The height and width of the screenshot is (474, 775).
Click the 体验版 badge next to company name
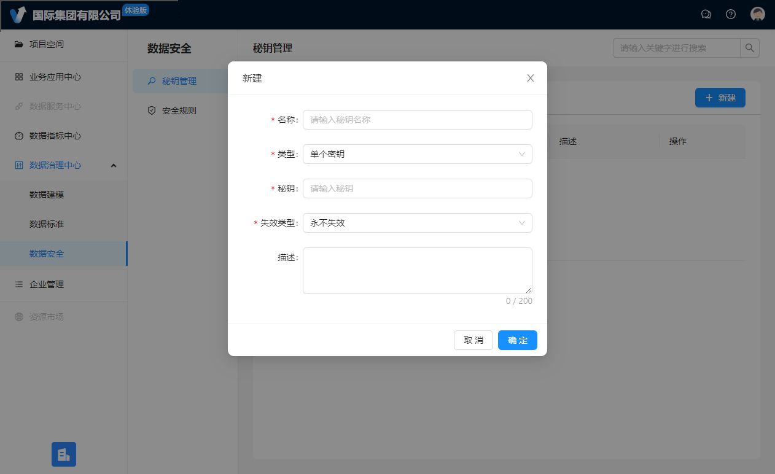136,10
